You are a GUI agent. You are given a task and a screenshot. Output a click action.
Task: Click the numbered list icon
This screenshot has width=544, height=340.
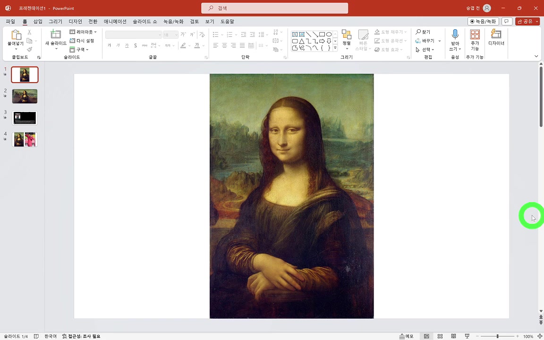(229, 34)
